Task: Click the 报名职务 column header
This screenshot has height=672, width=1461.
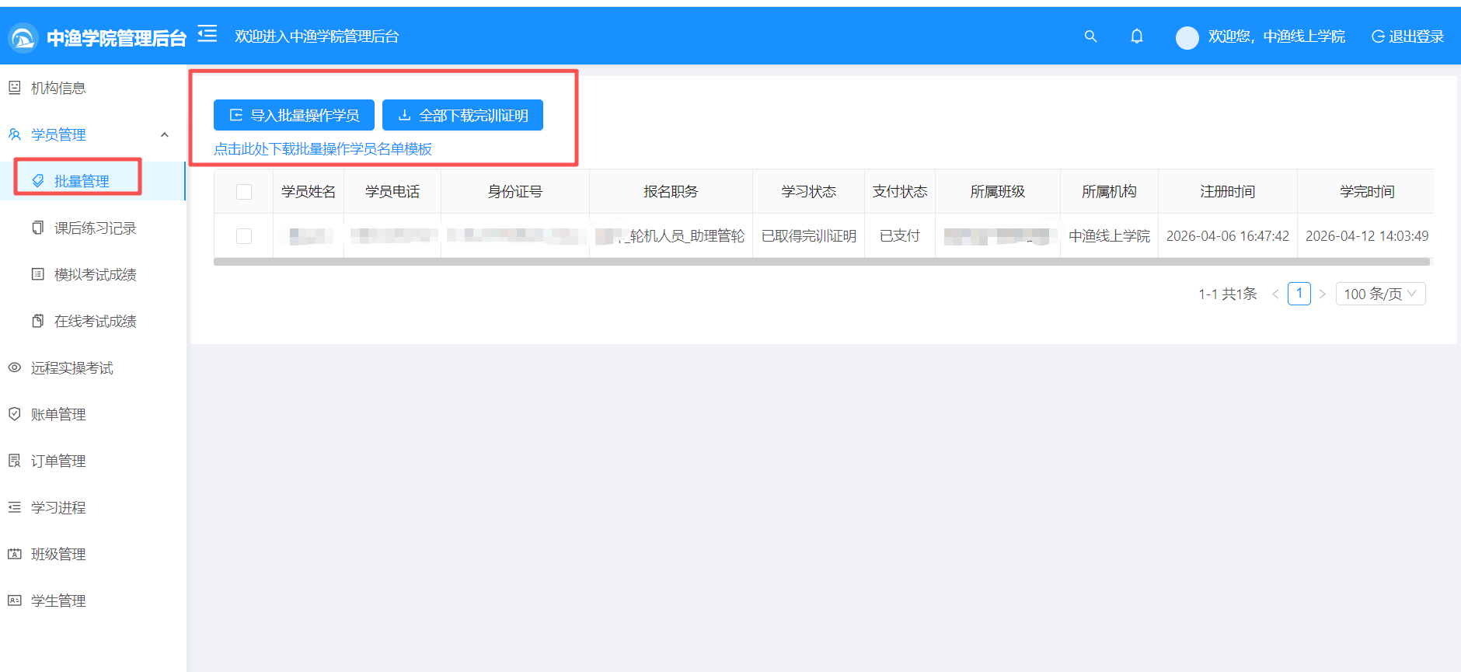Action: click(x=671, y=192)
